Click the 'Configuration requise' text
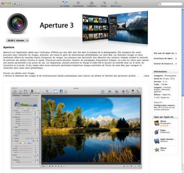Image resolution: width=184 pixels, height=173 pixels. pyautogui.click(x=165, y=107)
